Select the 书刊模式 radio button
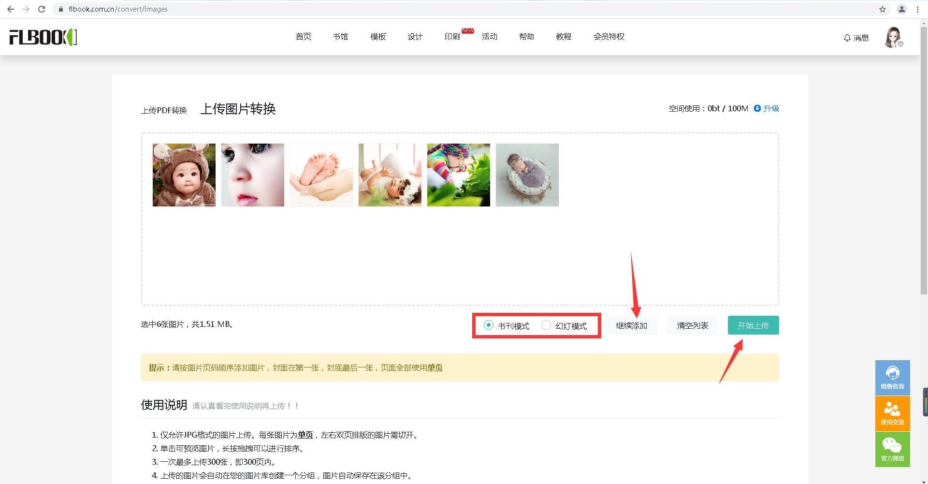This screenshot has width=928, height=484. [x=489, y=325]
